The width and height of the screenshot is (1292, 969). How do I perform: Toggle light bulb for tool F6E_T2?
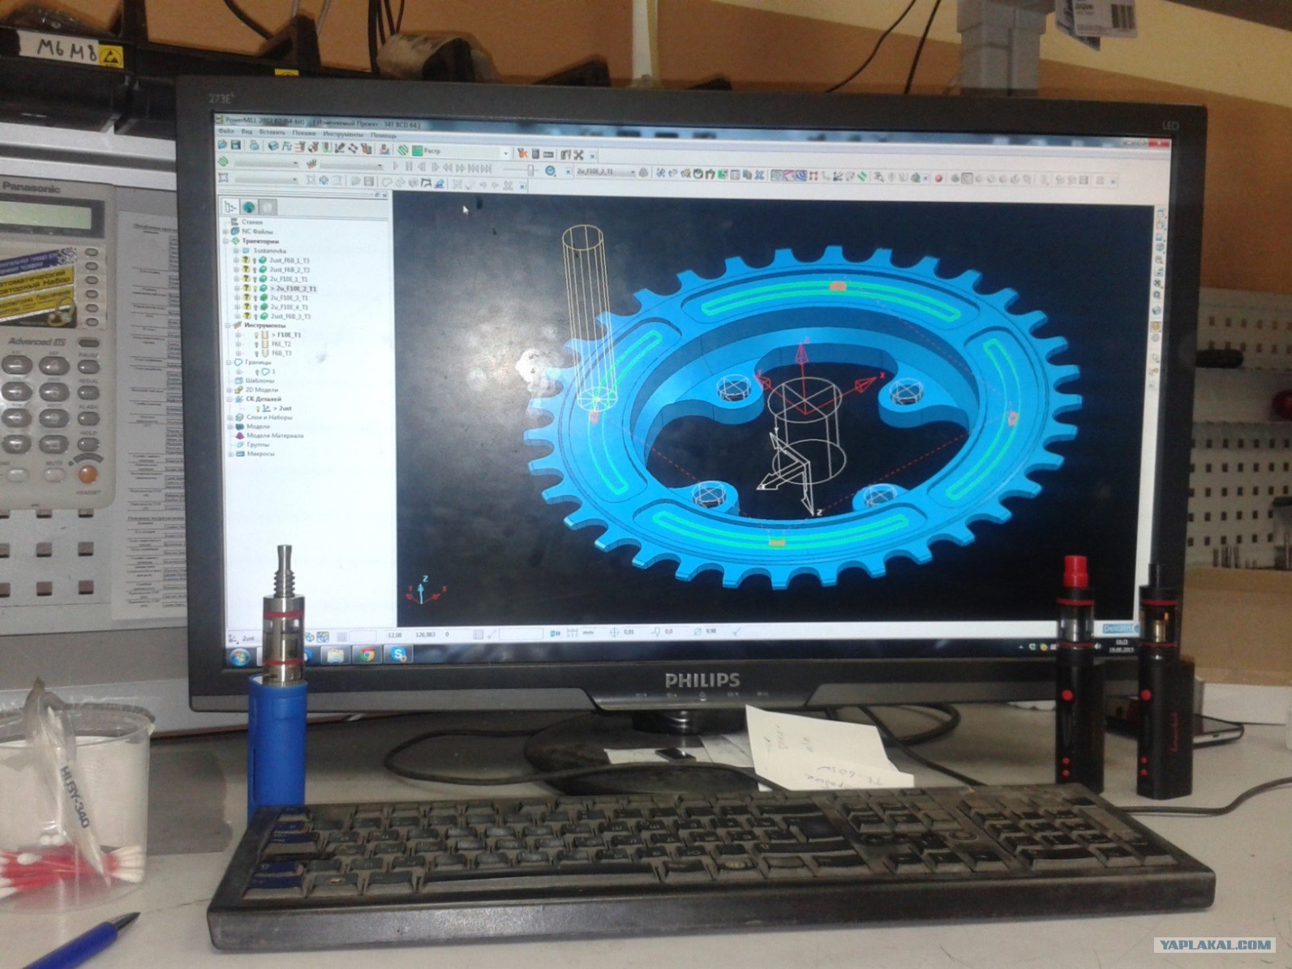[256, 344]
